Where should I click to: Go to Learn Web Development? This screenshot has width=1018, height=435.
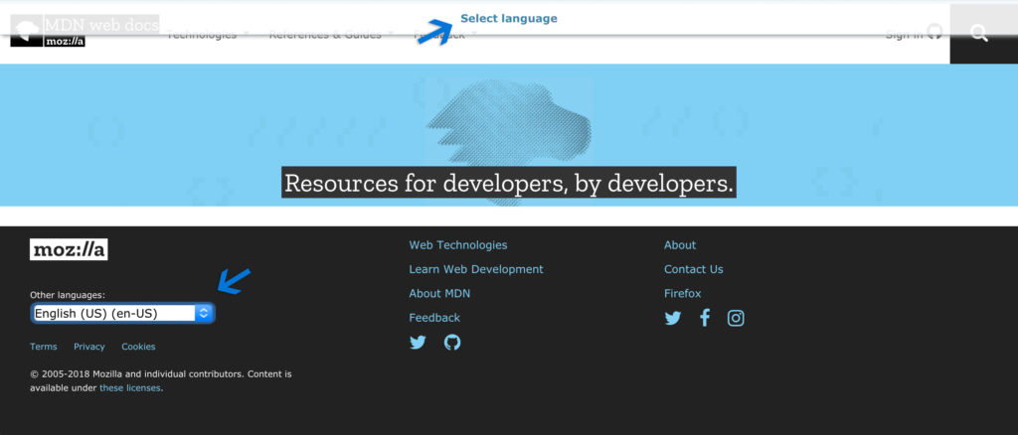click(x=476, y=269)
